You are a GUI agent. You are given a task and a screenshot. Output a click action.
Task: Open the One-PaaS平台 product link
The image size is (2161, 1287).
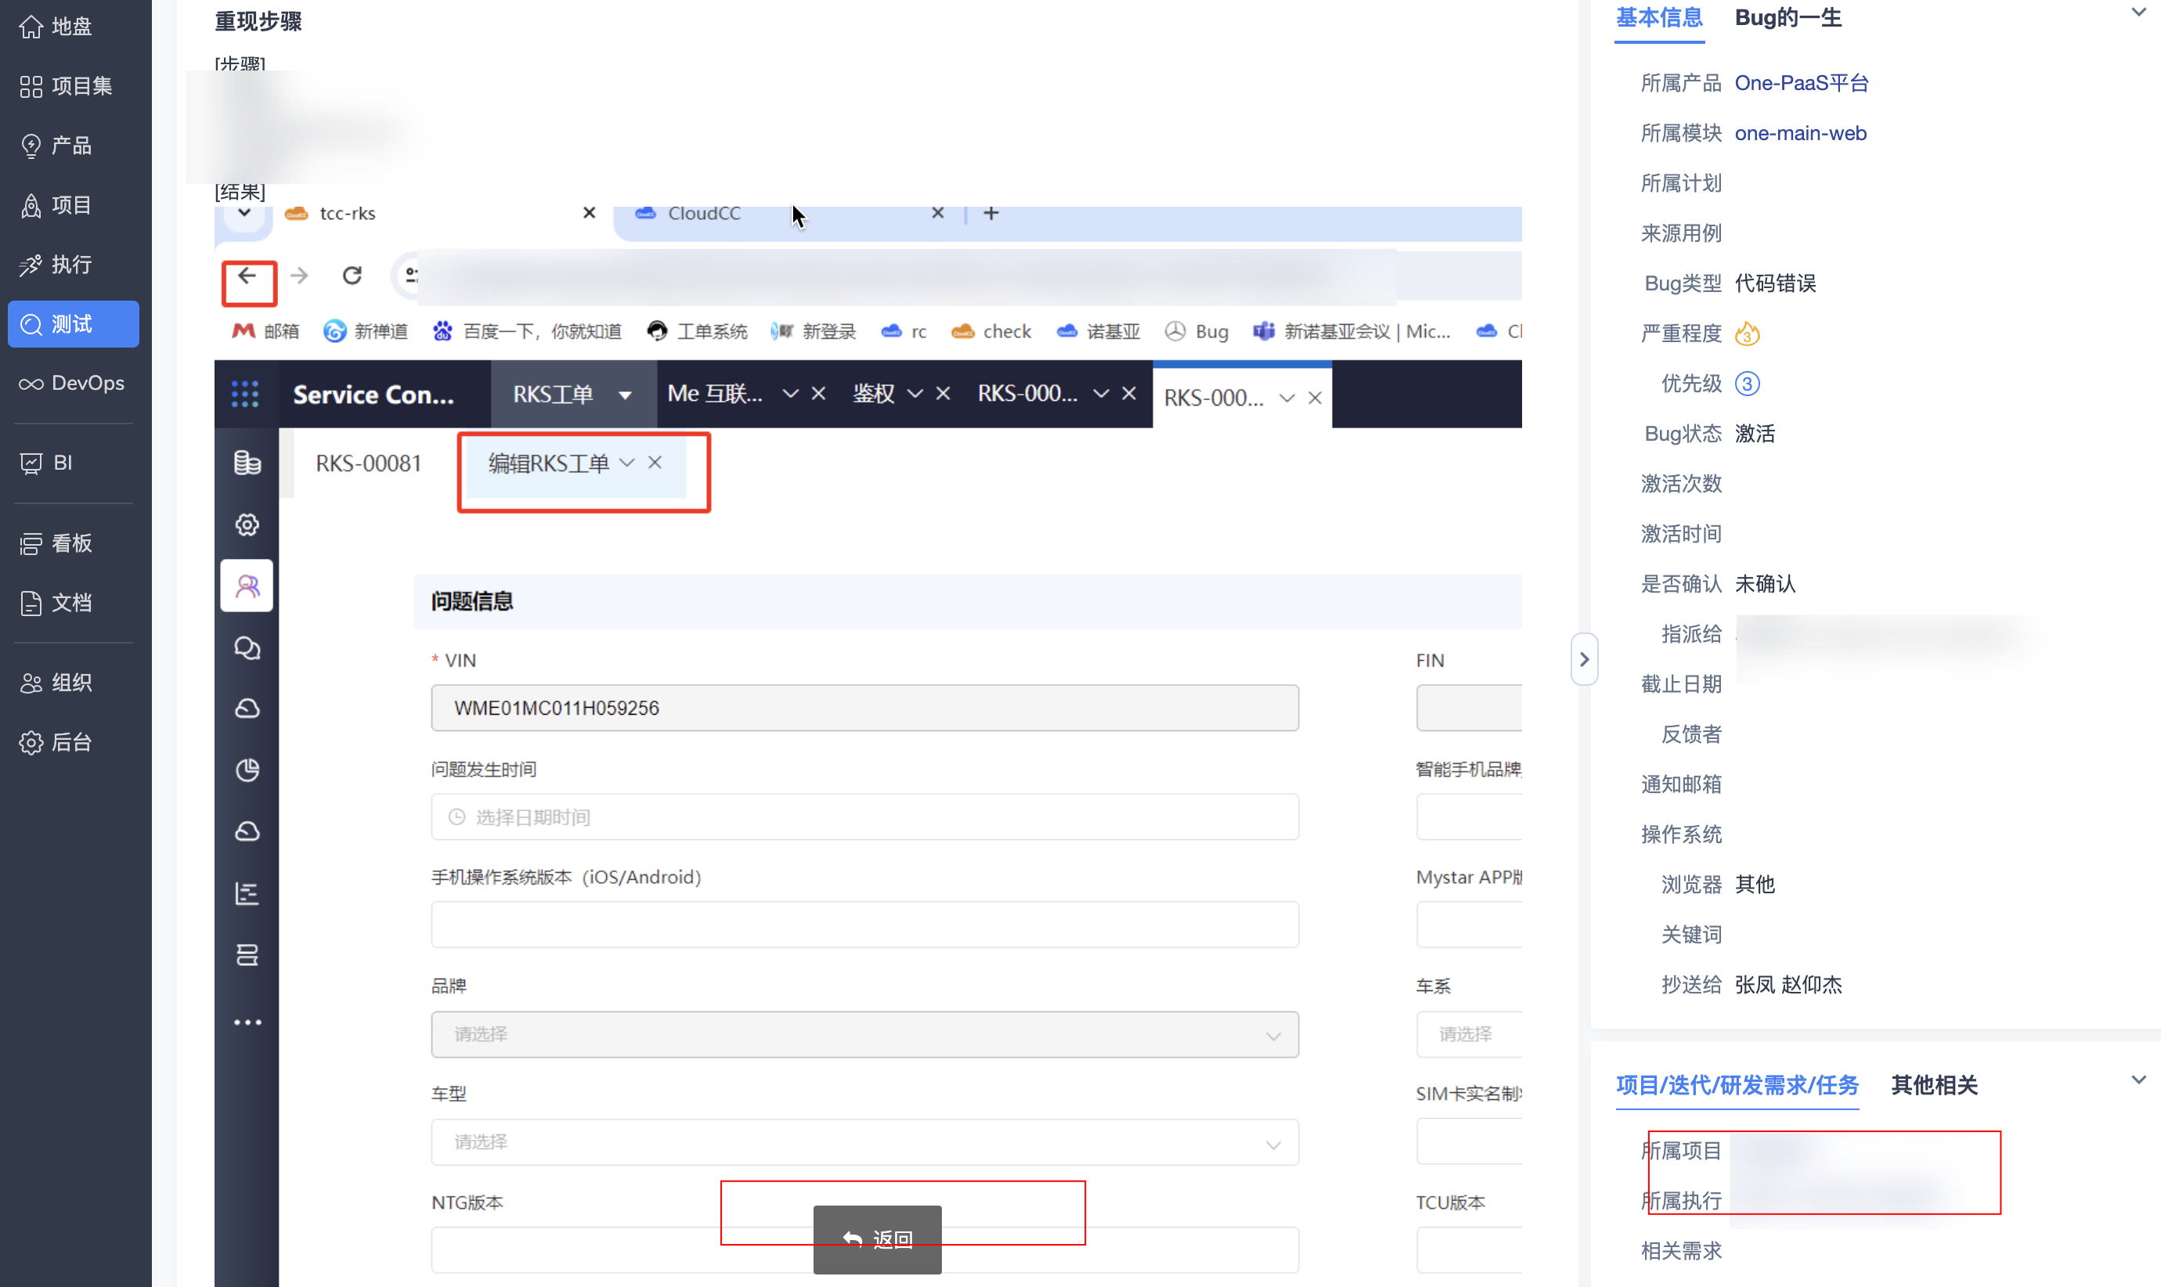(1801, 83)
